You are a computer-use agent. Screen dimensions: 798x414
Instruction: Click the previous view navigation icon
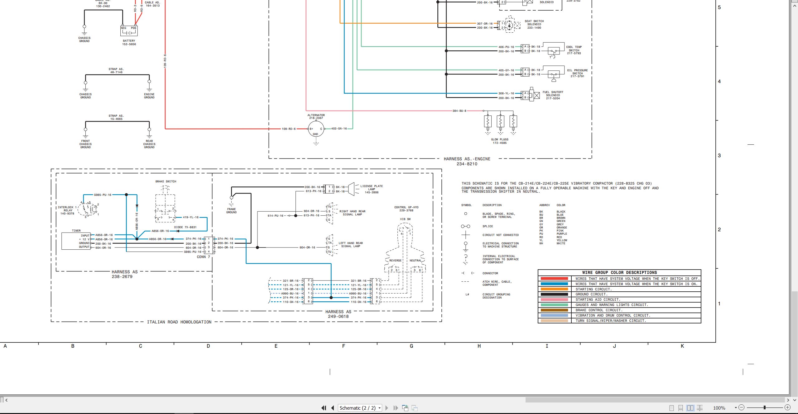click(x=405, y=408)
